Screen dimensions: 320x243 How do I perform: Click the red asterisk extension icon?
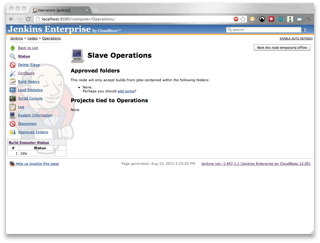pos(271,19)
